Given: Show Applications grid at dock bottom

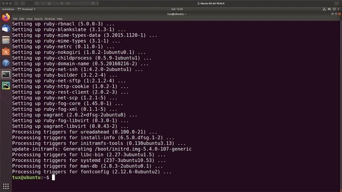Looking at the screenshot, I should 6,186.
